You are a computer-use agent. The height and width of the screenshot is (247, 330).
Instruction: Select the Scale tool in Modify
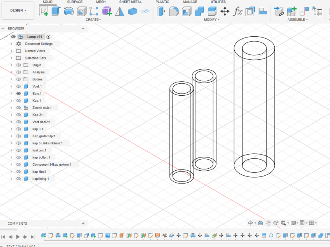[250, 11]
